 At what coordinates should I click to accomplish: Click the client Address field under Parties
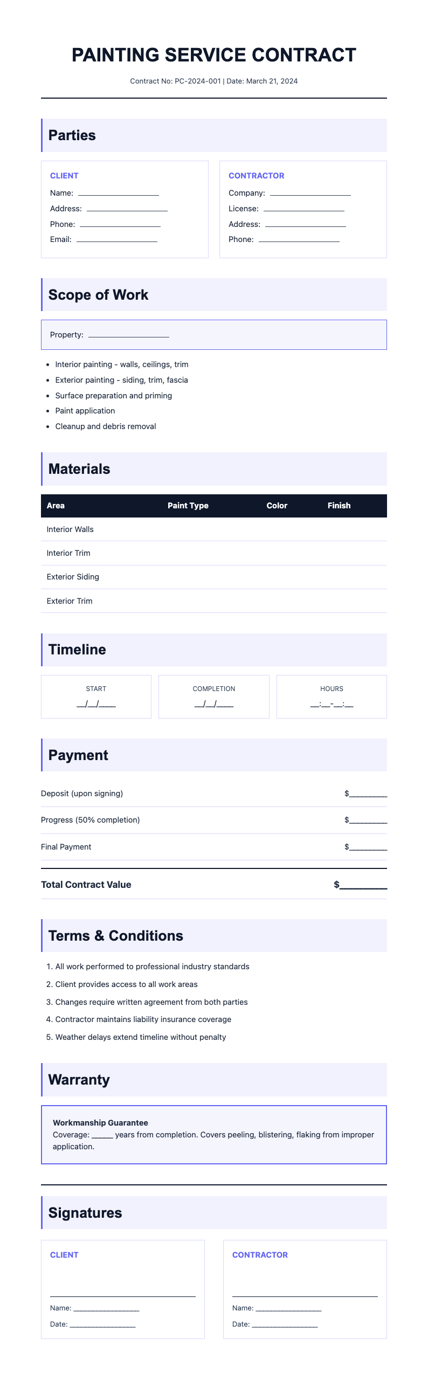127,209
